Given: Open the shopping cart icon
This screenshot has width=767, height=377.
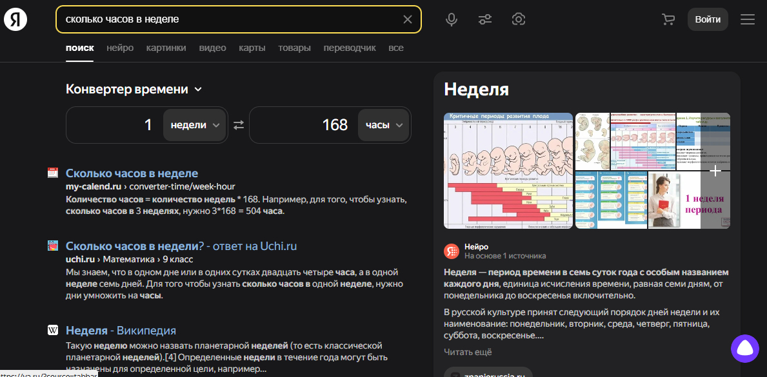Looking at the screenshot, I should pyautogui.click(x=668, y=19).
